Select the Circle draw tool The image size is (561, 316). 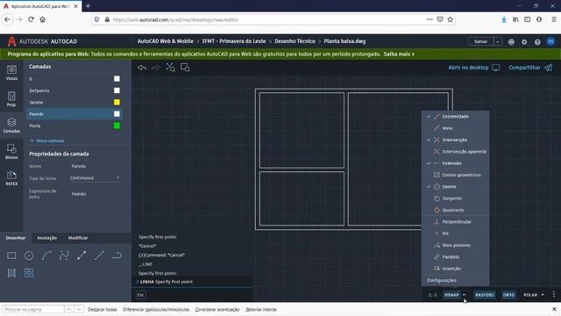pos(29,255)
